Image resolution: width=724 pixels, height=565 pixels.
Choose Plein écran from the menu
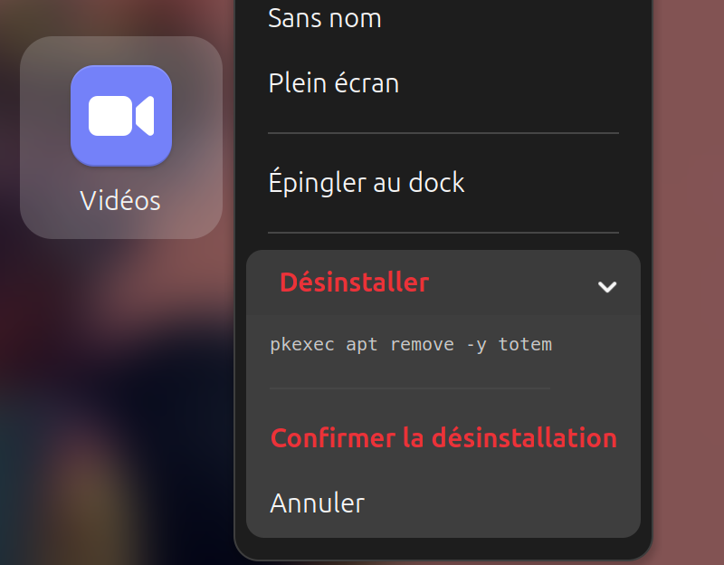point(332,82)
